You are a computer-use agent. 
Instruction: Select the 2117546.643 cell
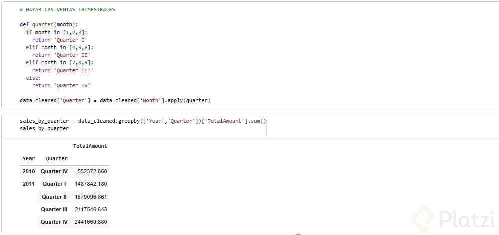(x=90, y=209)
